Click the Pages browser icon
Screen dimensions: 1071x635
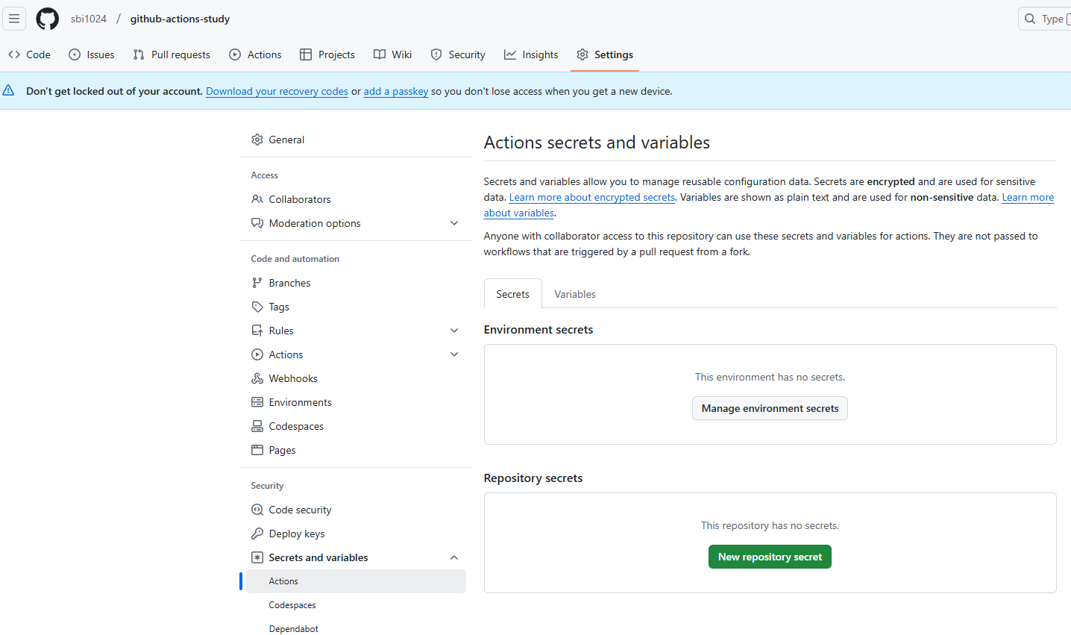pos(257,450)
